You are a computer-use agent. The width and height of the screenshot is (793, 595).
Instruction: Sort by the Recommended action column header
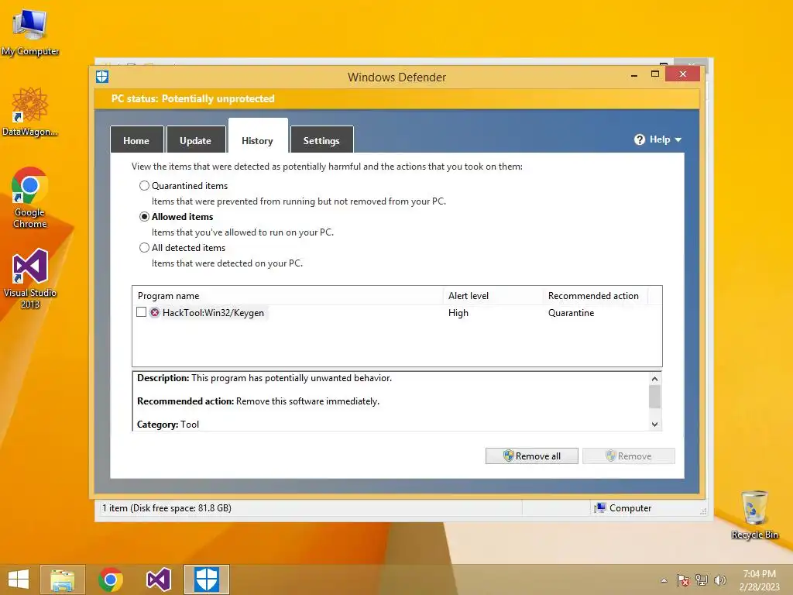pyautogui.click(x=596, y=295)
